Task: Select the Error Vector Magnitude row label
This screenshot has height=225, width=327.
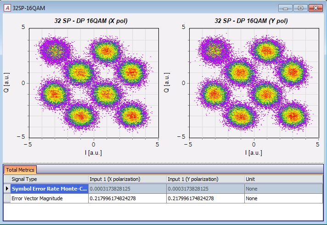Action: point(49,198)
